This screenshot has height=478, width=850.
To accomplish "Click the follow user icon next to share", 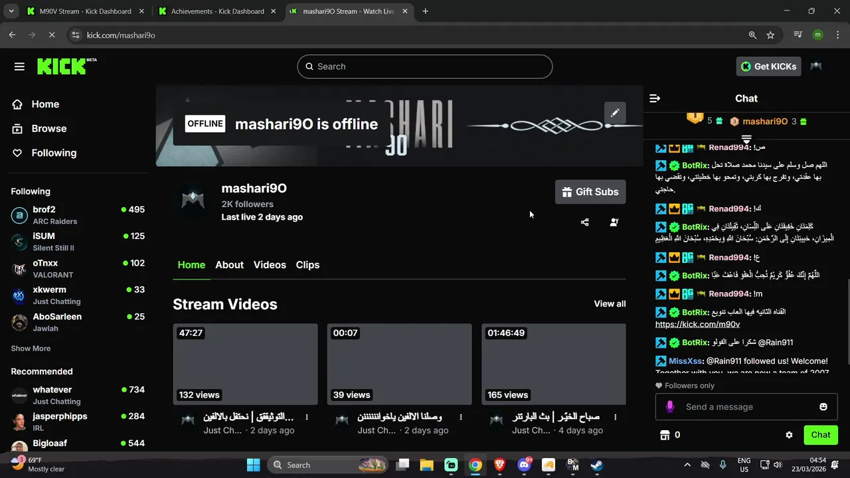I will (614, 222).
